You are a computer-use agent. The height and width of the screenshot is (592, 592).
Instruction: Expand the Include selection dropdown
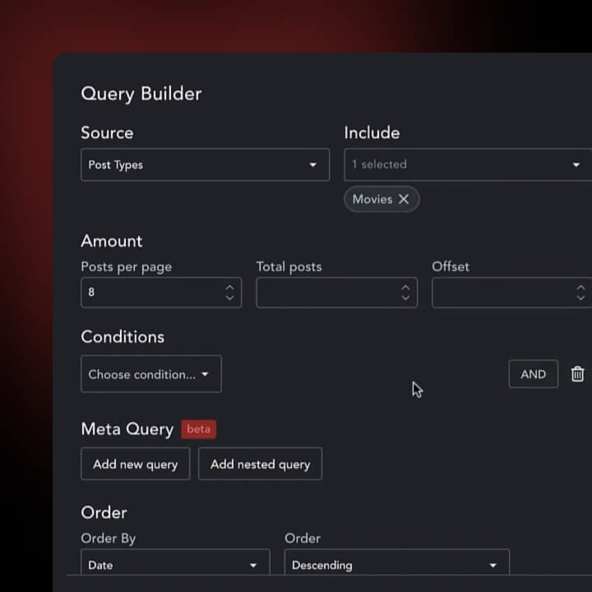pyautogui.click(x=467, y=164)
